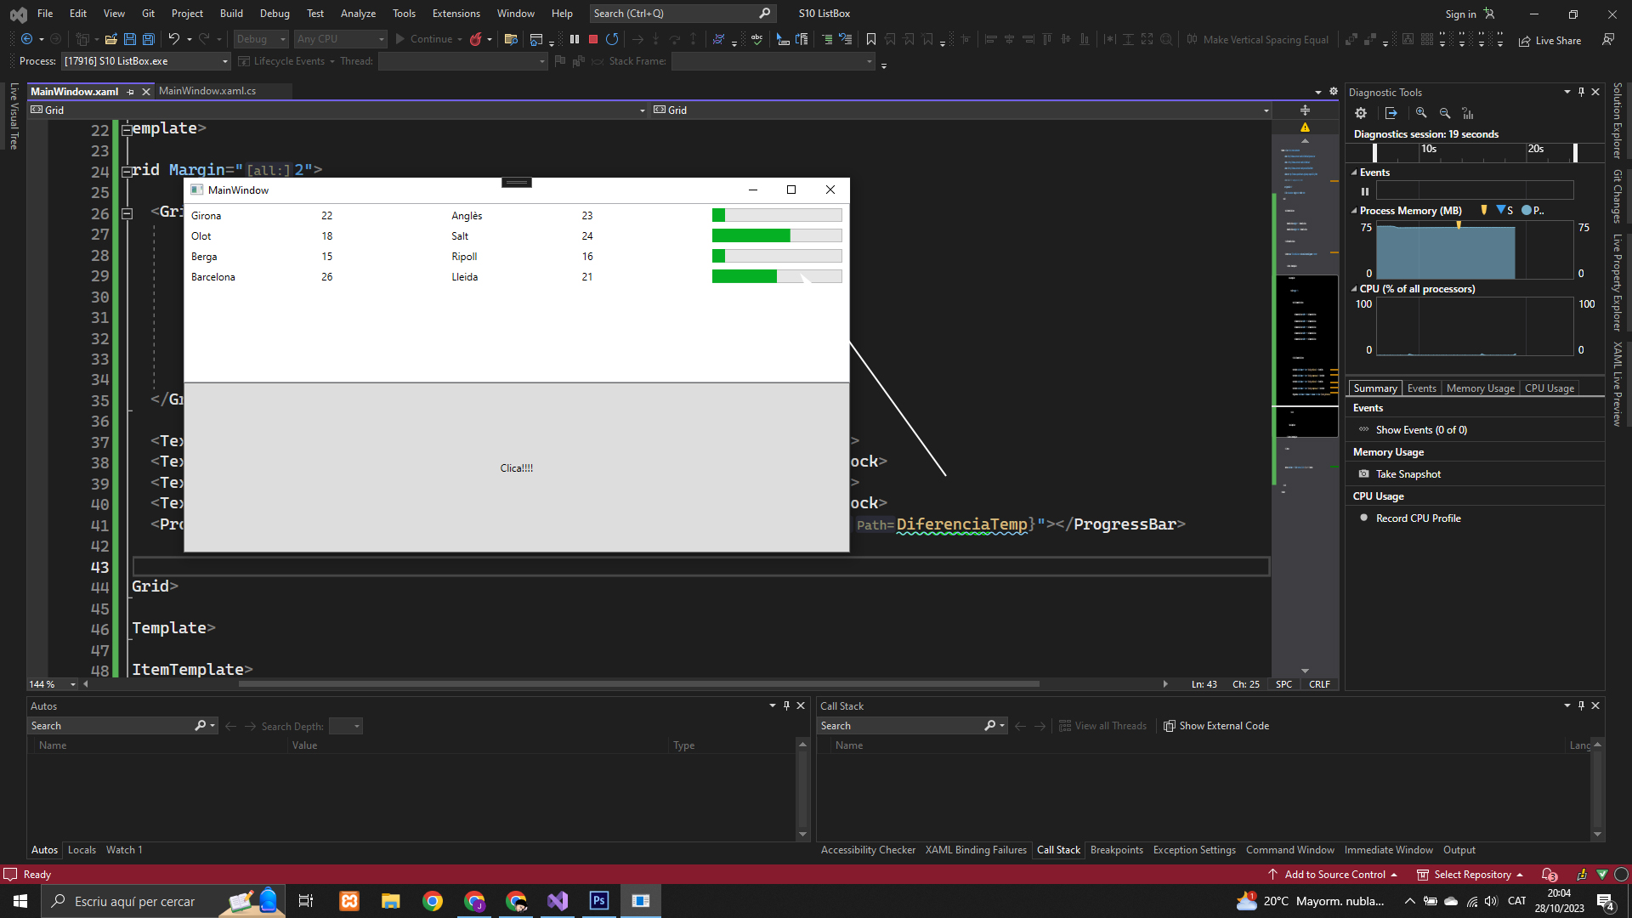Switch to MainWindow.xaml.cs tab
The image size is (1632, 918).
pos(207,91)
